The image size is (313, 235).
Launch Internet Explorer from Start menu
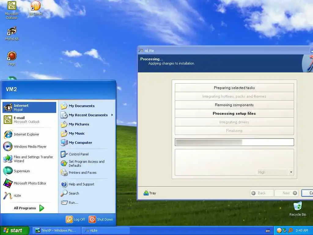[29, 134]
